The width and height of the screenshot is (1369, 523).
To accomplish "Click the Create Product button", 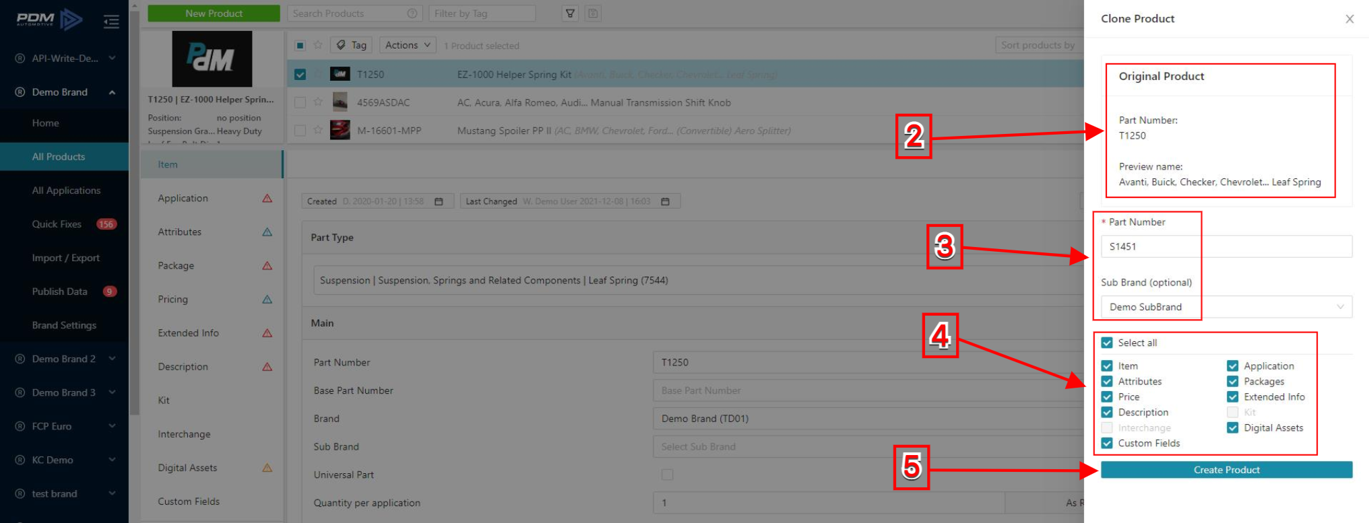I will [x=1226, y=470].
